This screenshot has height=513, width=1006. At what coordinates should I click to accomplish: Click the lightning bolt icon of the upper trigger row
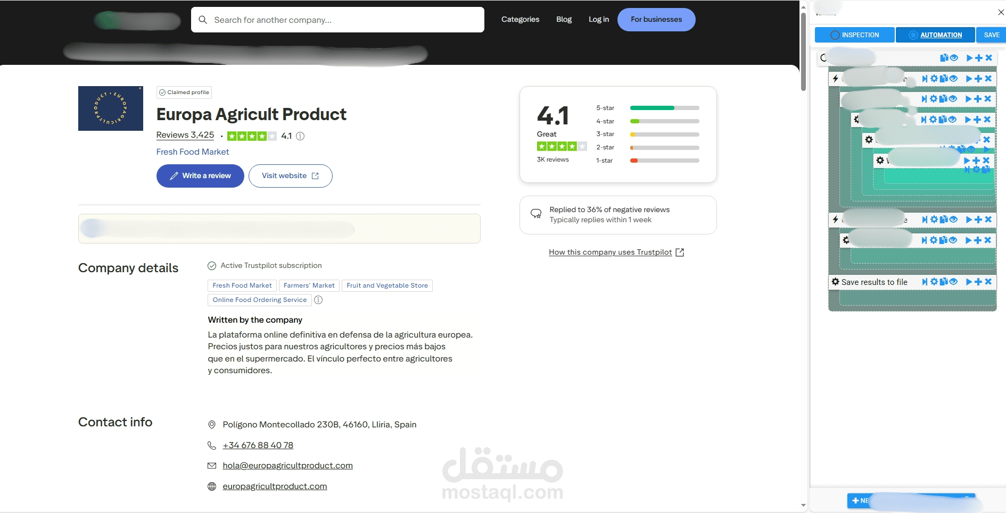pos(836,79)
